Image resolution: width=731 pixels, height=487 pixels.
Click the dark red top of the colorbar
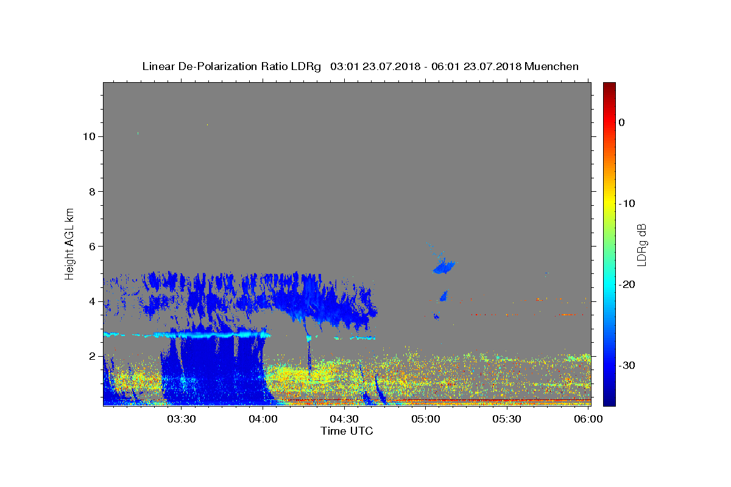(609, 88)
